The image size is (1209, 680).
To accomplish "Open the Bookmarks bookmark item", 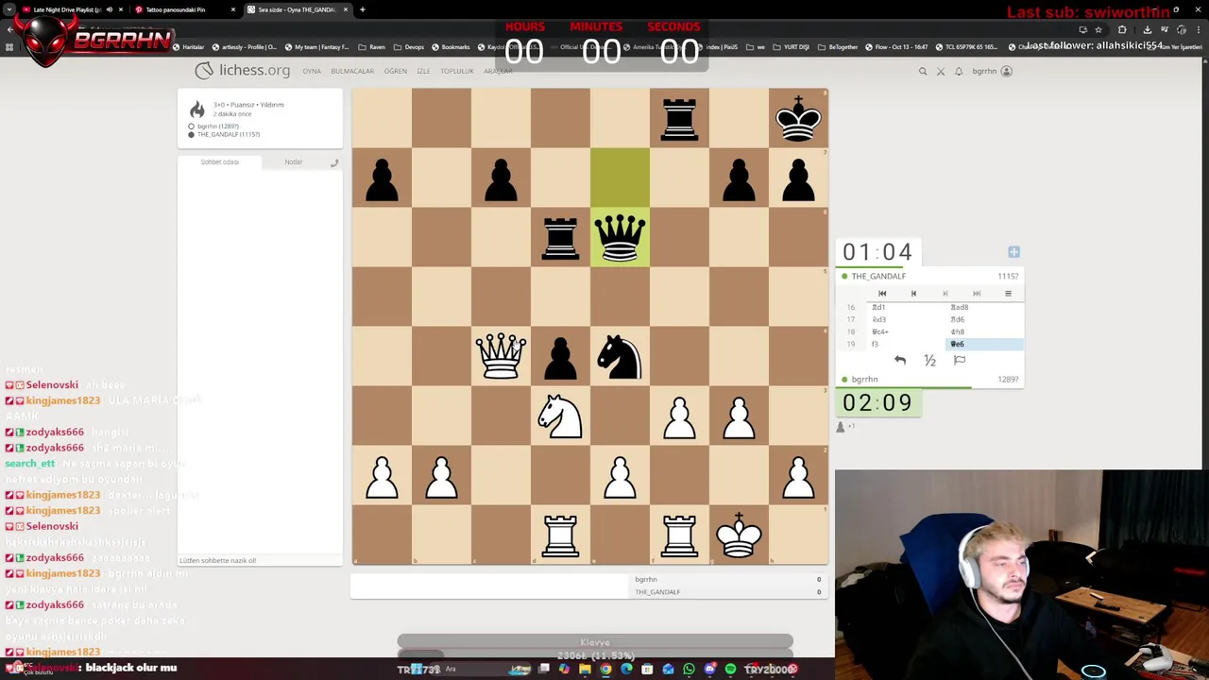I will [451, 47].
